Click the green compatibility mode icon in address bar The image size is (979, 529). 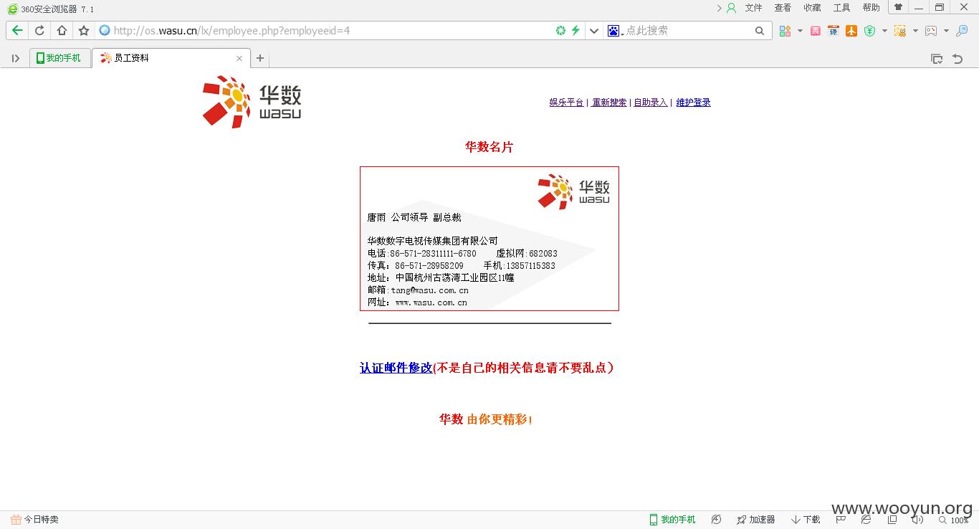tap(561, 31)
